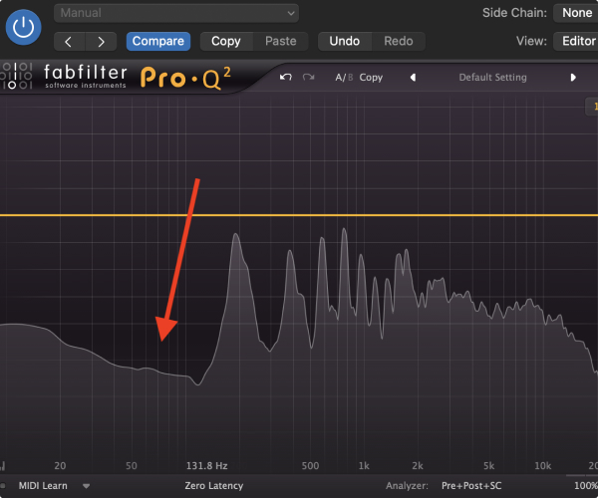Toggle the plugin power bypass button
598x498 pixels.
23,28
